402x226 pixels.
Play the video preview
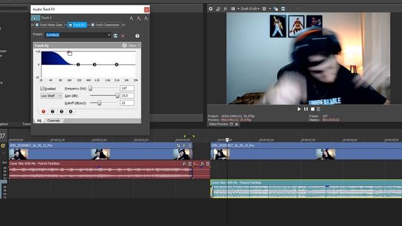299,109
